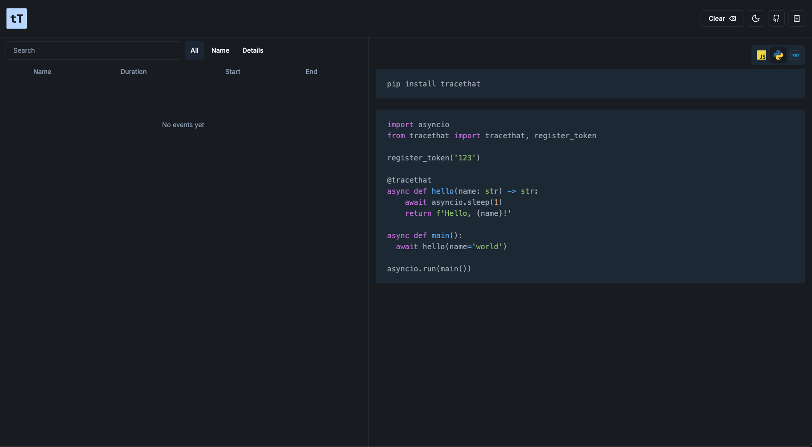Screen dimensions: 812x447
Task: Switch the code sample to Go
Action: (x=795, y=55)
